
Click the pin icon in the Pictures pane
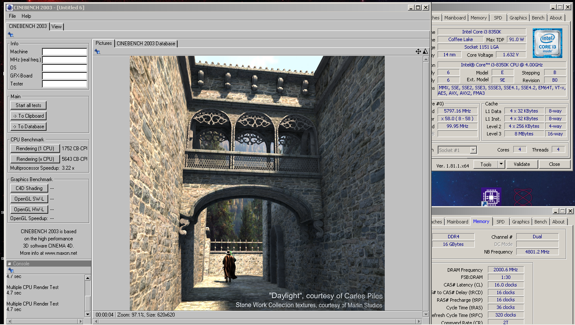(x=97, y=51)
